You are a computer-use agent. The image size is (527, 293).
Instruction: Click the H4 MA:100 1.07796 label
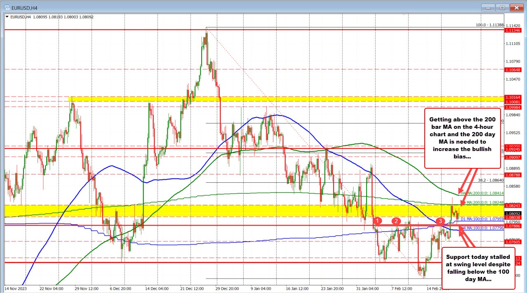click(482, 228)
